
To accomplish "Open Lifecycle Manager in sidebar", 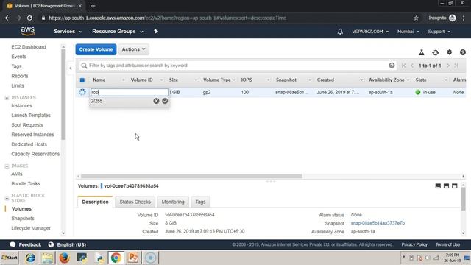I will pyautogui.click(x=31, y=228).
